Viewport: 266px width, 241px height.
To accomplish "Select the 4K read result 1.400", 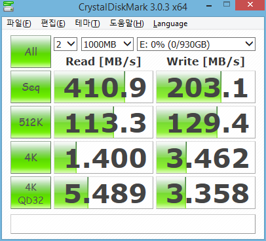I will (x=104, y=157).
